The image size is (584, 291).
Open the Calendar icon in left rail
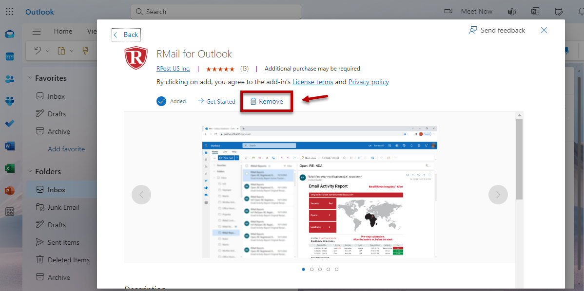coord(10,56)
